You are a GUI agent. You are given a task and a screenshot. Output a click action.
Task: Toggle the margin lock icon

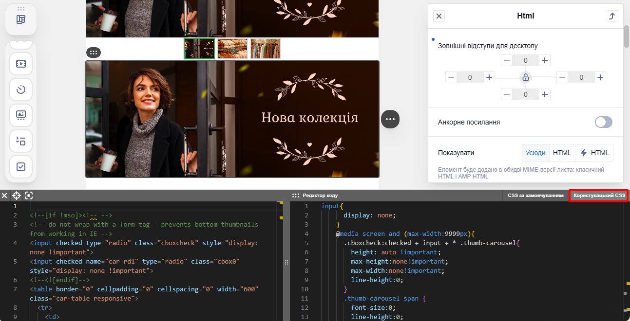(x=525, y=77)
